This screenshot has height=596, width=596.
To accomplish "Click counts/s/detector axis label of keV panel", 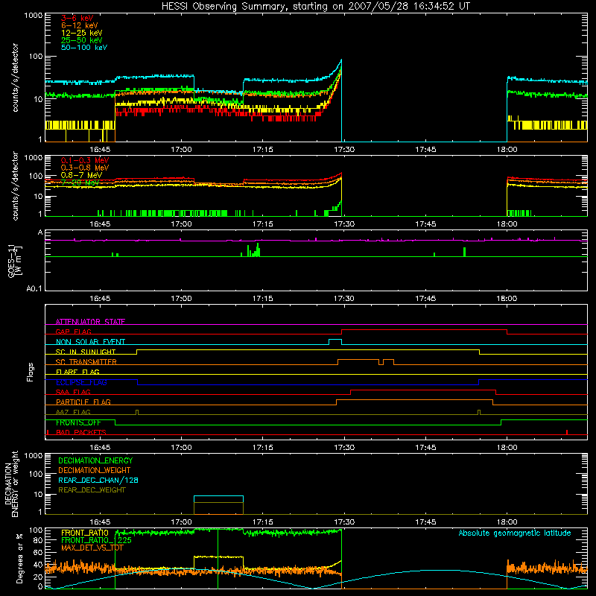I will 15,77.
